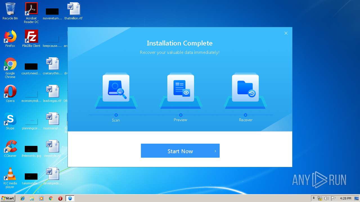
Task: Select the Recover step marker
Action: (245, 115)
